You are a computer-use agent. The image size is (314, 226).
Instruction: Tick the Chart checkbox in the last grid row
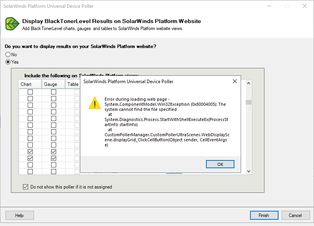[x=30, y=171]
